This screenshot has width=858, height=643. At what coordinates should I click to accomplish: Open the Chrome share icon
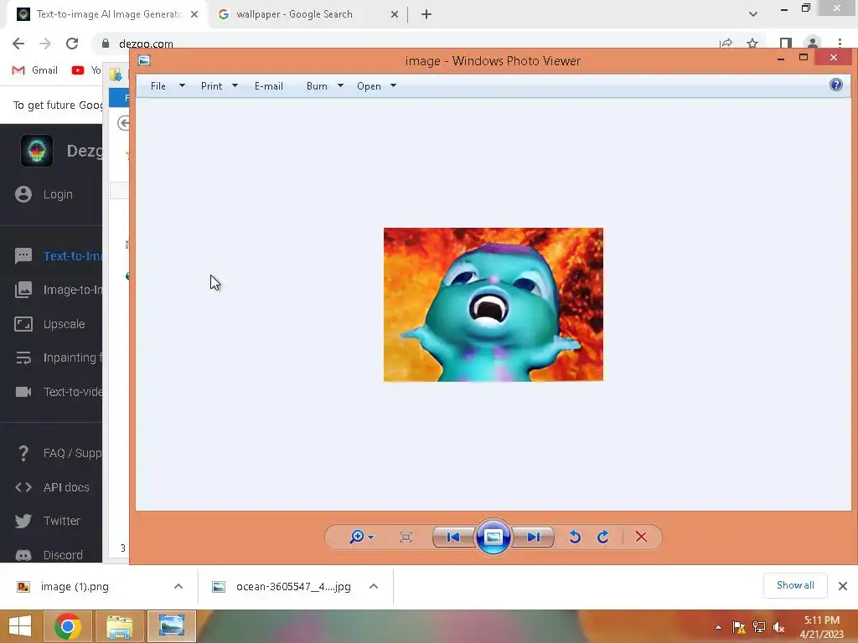click(x=726, y=44)
